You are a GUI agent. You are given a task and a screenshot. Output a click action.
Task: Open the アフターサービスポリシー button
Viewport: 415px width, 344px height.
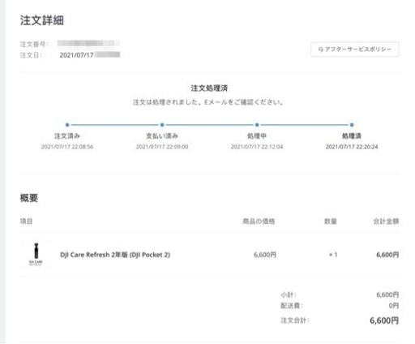[355, 49]
